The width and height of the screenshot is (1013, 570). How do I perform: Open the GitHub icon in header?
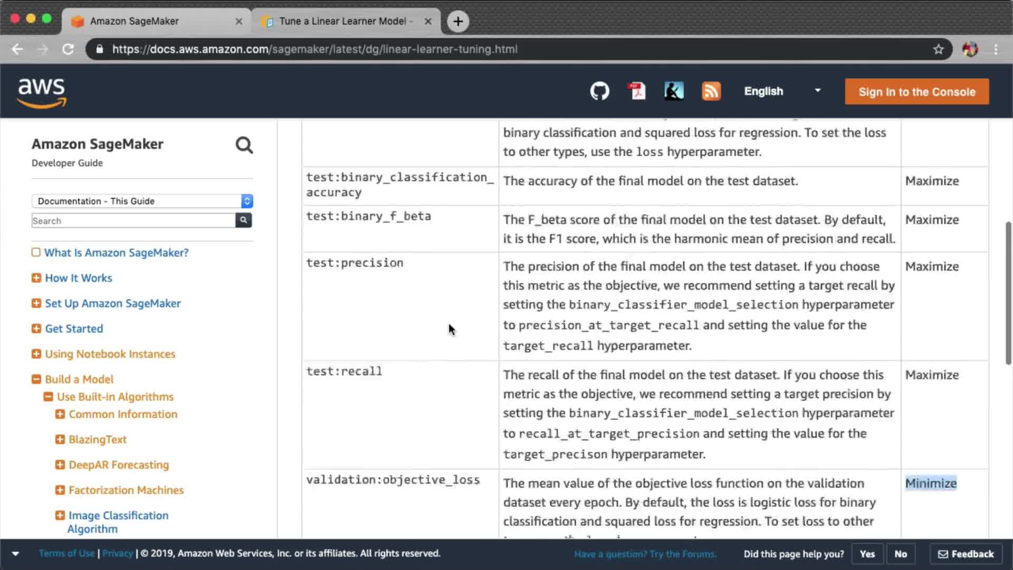599,91
